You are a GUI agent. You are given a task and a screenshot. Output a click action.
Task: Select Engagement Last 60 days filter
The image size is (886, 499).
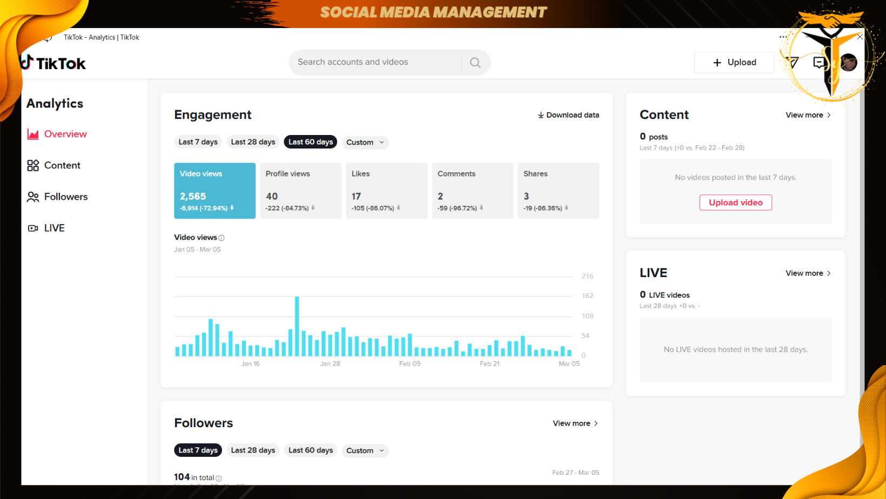point(311,142)
